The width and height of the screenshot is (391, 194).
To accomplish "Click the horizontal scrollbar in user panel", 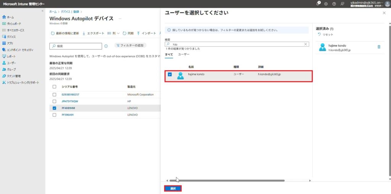I will point(229,180).
